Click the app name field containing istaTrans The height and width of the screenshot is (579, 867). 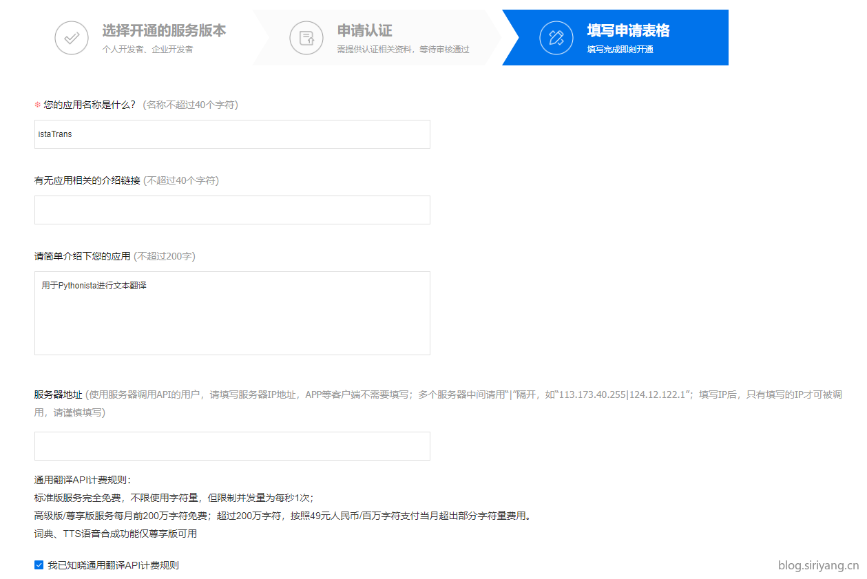coord(232,134)
